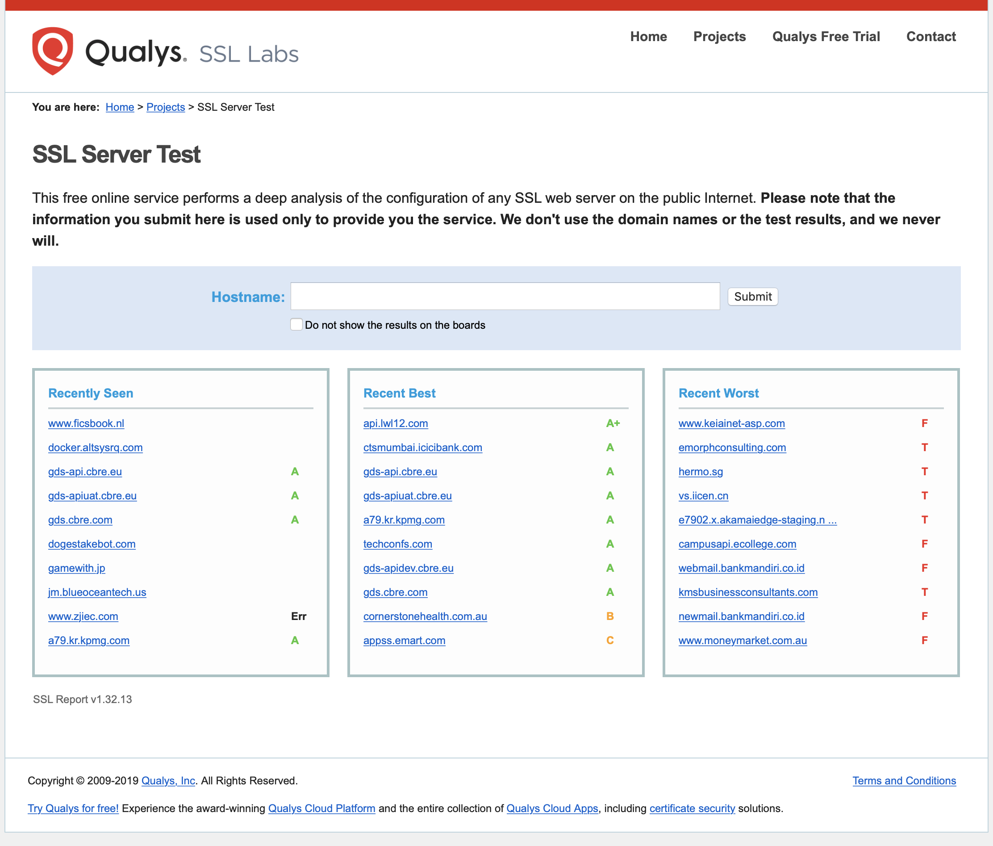993x846 pixels.
Task: Open newmail.bankmandiri.co.id link
Action: [x=741, y=616]
